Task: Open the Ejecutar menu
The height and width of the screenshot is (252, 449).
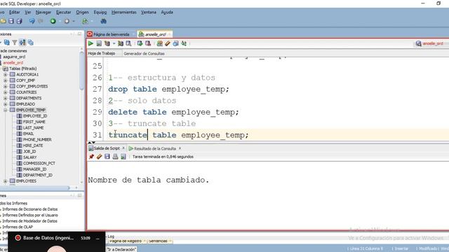Action: (x=64, y=13)
